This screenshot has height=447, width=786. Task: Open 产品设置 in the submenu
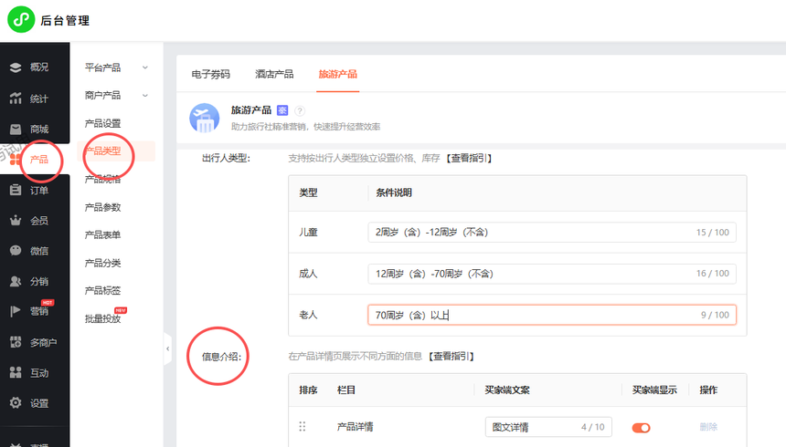click(x=102, y=123)
